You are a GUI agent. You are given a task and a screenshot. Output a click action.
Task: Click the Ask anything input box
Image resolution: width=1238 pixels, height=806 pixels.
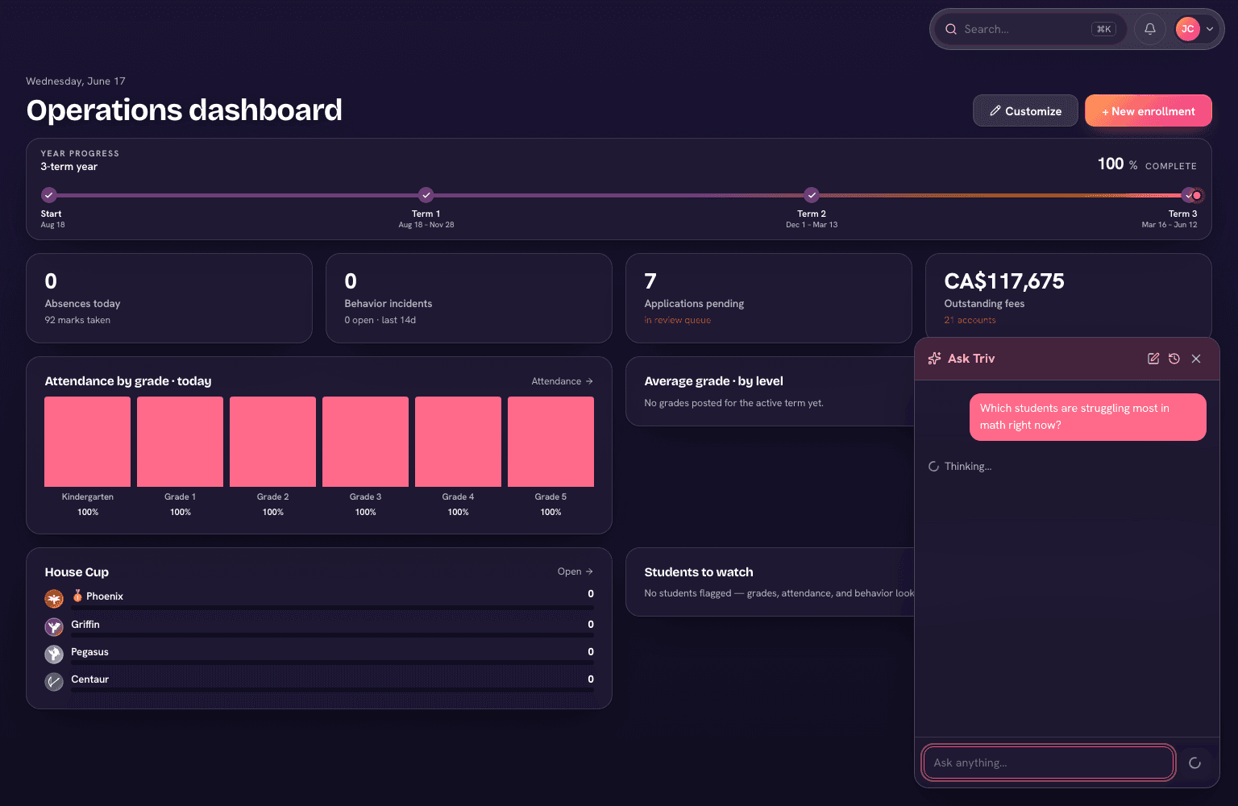[x=1049, y=762]
